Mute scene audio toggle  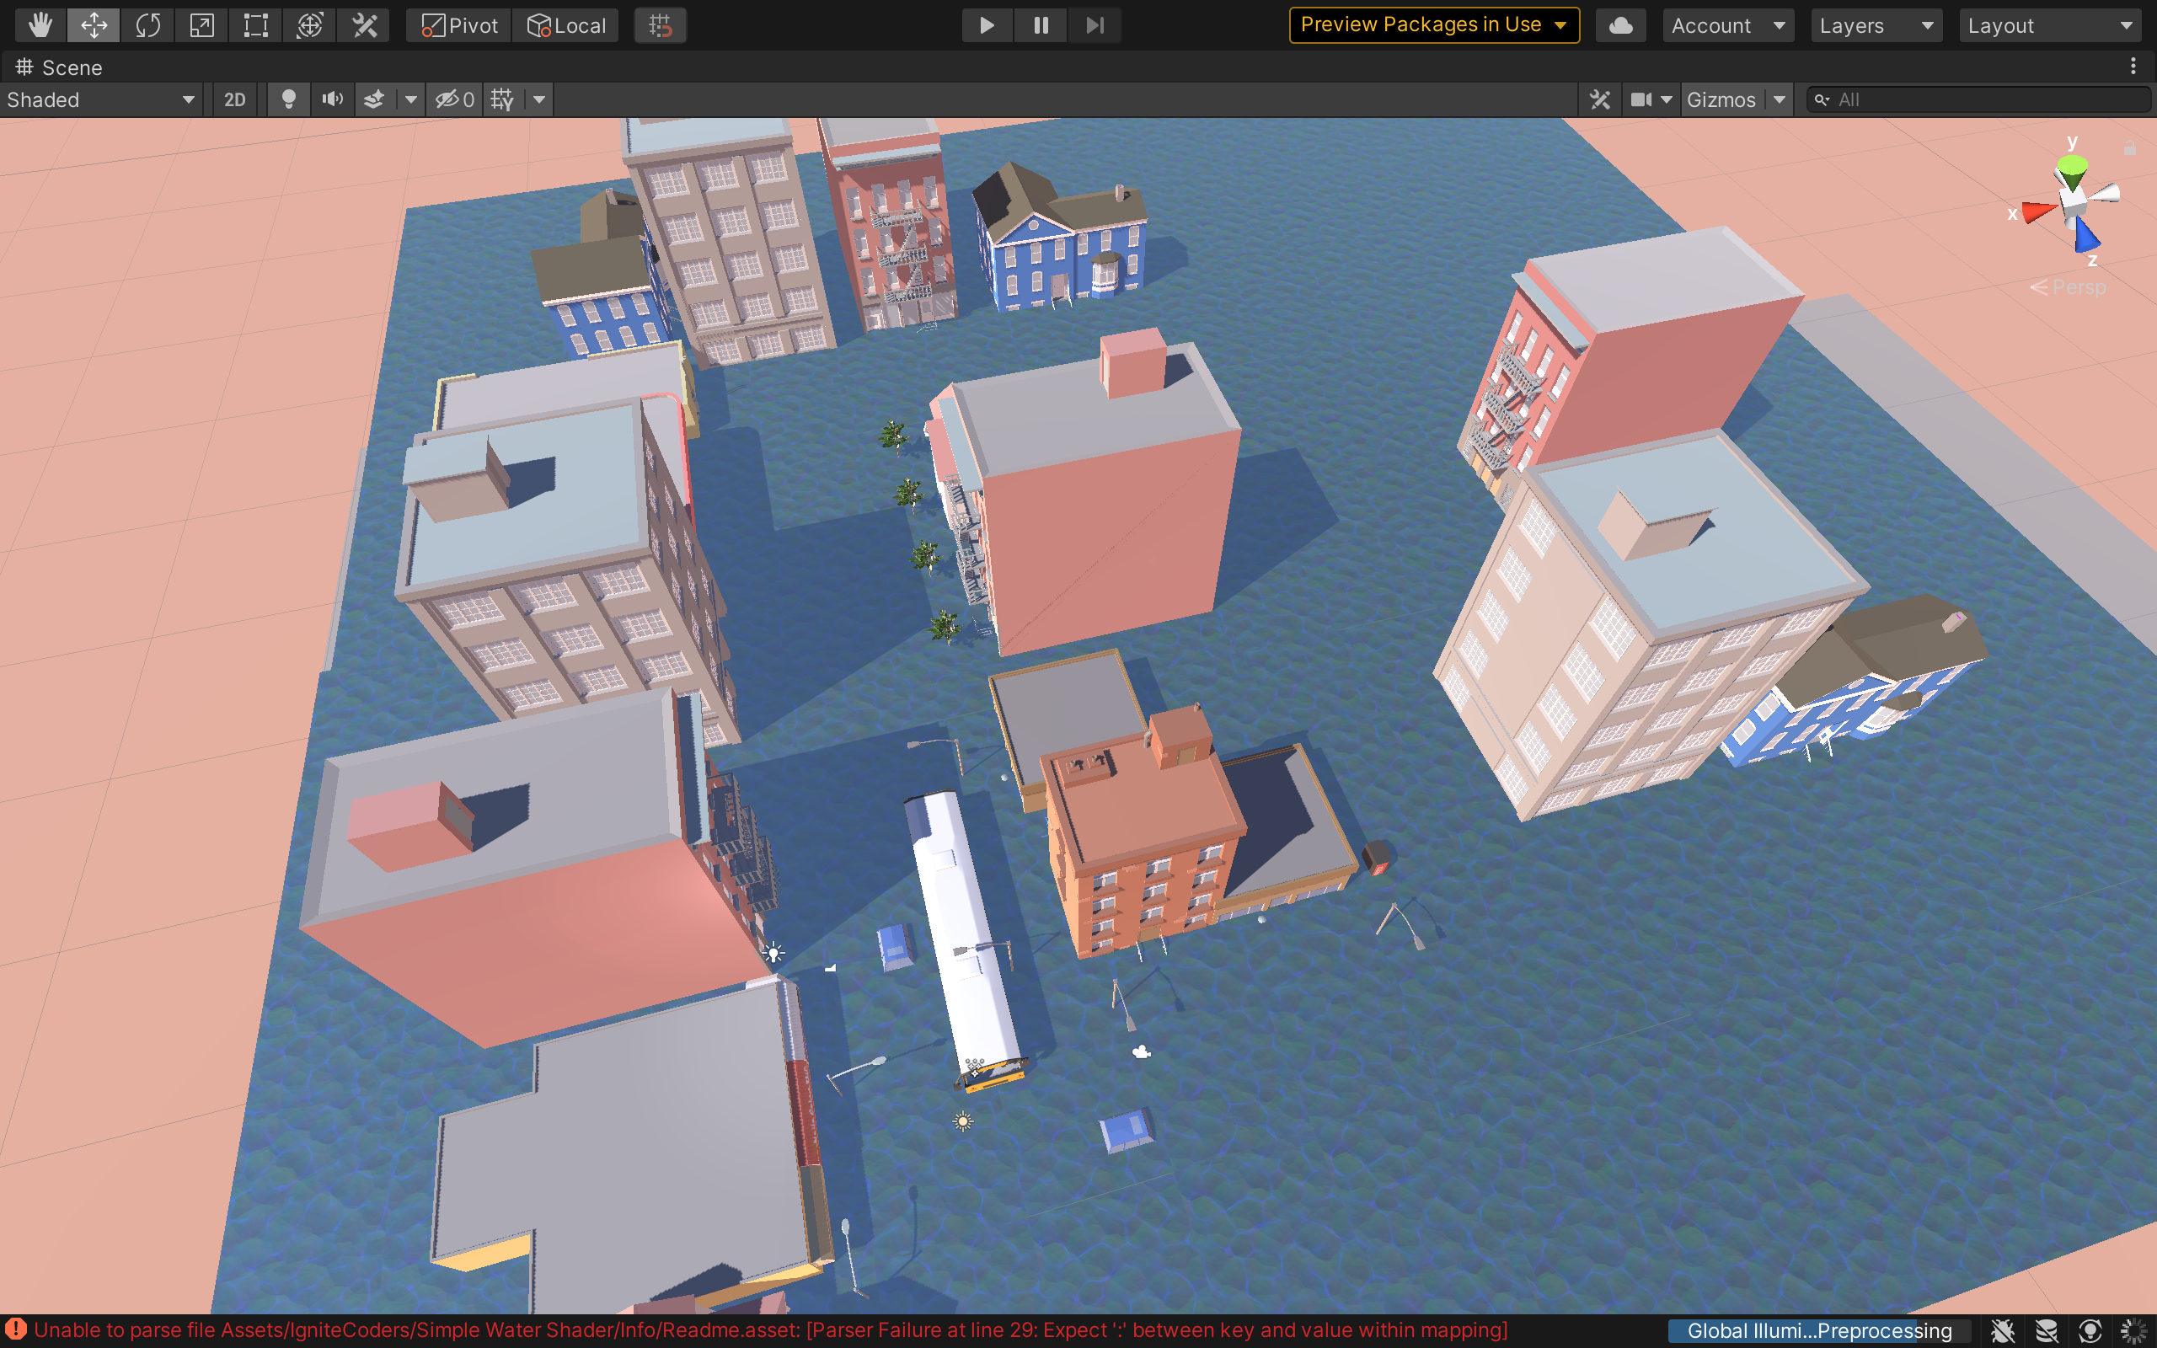pyautogui.click(x=333, y=100)
